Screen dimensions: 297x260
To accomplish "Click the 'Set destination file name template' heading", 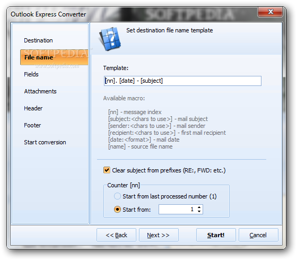I will tap(170, 30).
